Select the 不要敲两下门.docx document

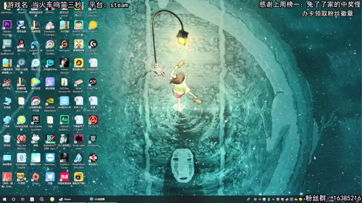coord(79,120)
